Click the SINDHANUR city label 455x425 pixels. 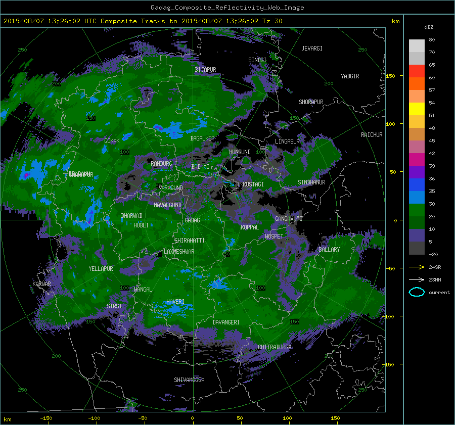coord(311,182)
